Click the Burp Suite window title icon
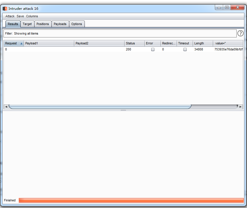Image resolution: width=247 pixels, height=208 pixels. point(5,9)
